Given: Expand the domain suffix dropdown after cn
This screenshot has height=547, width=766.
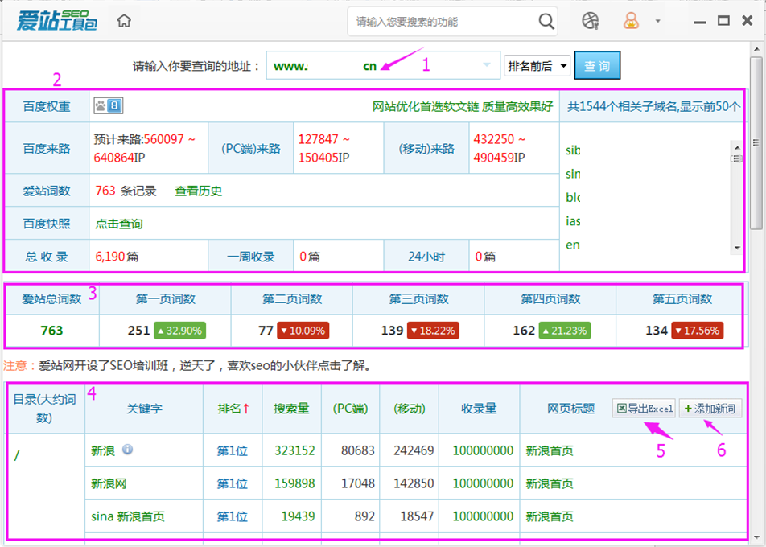Looking at the screenshot, I should [x=486, y=65].
